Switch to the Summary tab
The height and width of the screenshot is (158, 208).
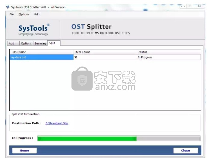click(x=40, y=43)
